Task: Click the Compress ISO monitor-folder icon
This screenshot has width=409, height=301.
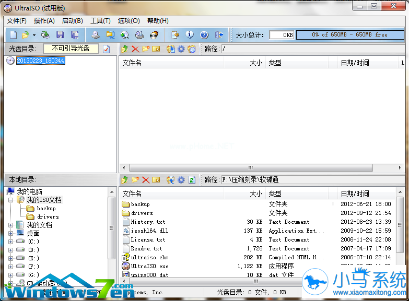Action: (110, 34)
